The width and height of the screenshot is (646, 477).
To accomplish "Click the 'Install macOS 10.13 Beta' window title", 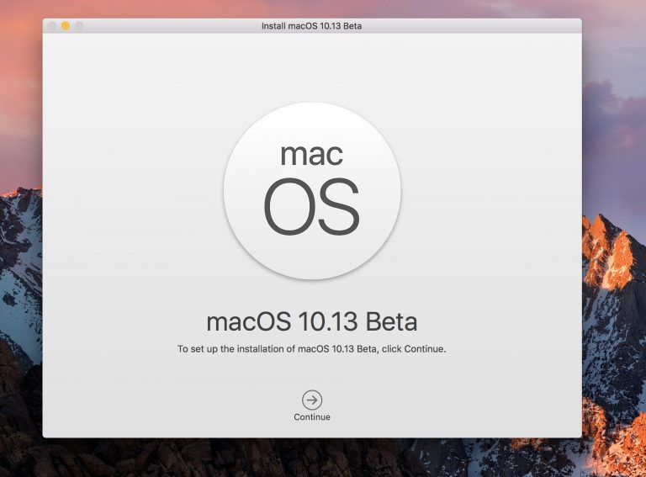I will click(311, 26).
